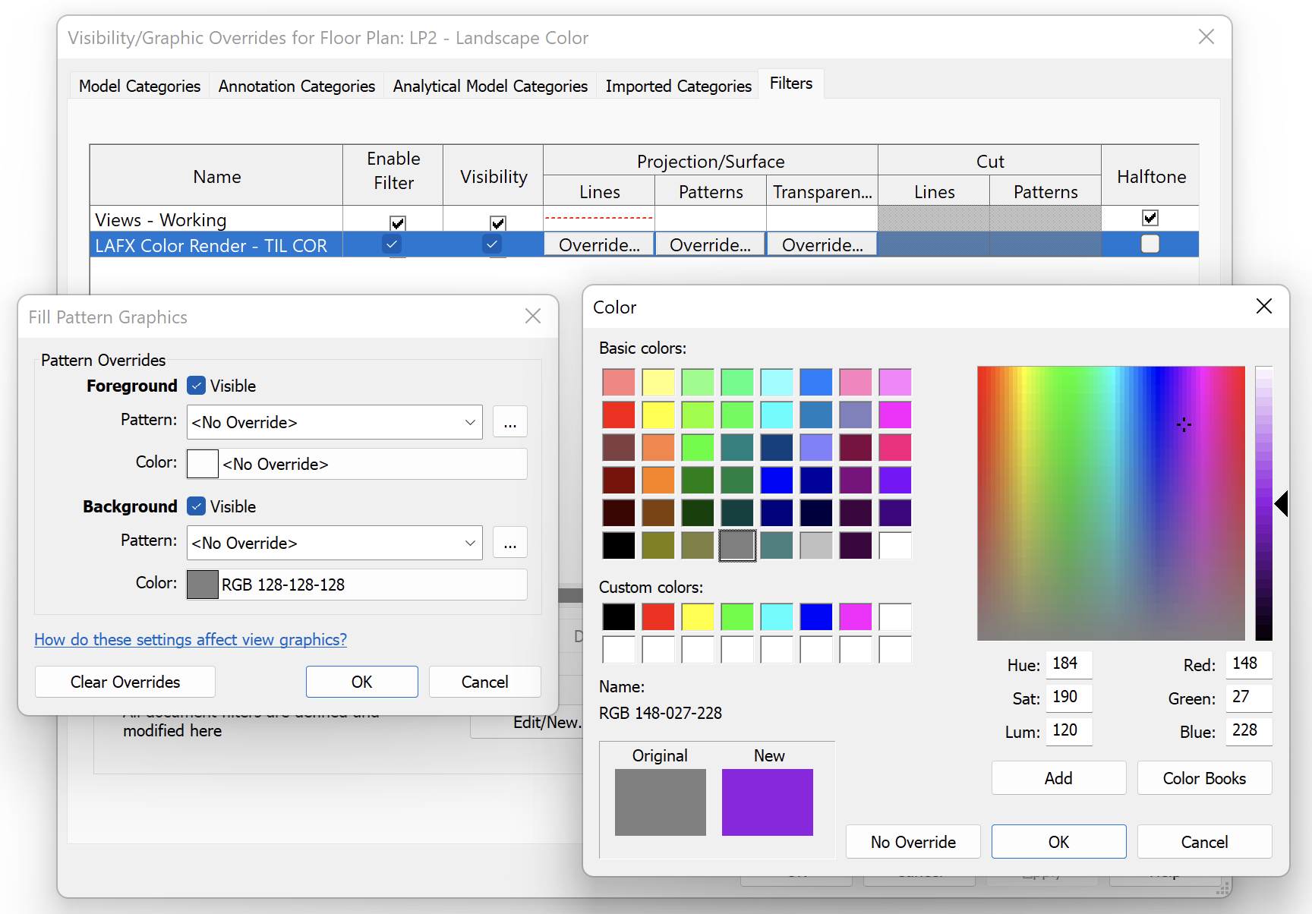The width and height of the screenshot is (1312, 914).
Task: Click the Blue value field
Action: point(1249,731)
